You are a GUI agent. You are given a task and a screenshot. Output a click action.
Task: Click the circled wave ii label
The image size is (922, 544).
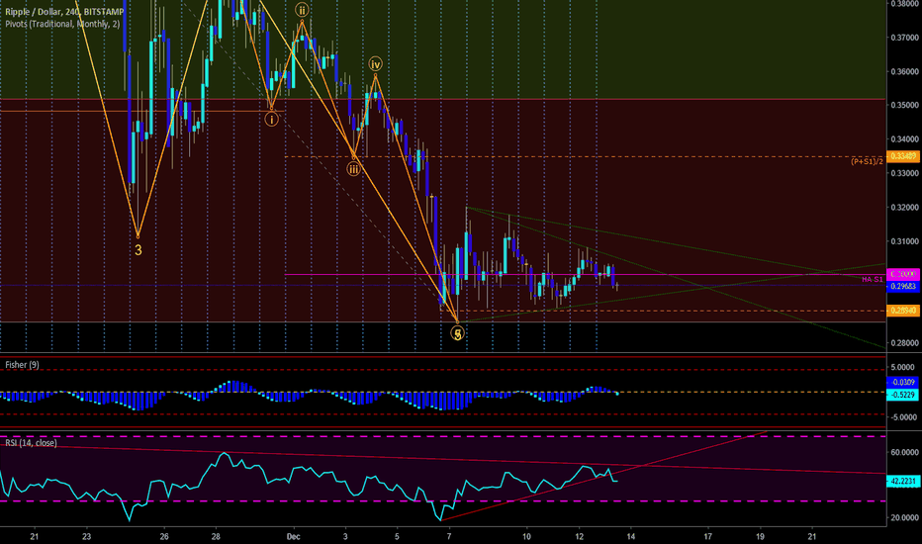coord(301,10)
